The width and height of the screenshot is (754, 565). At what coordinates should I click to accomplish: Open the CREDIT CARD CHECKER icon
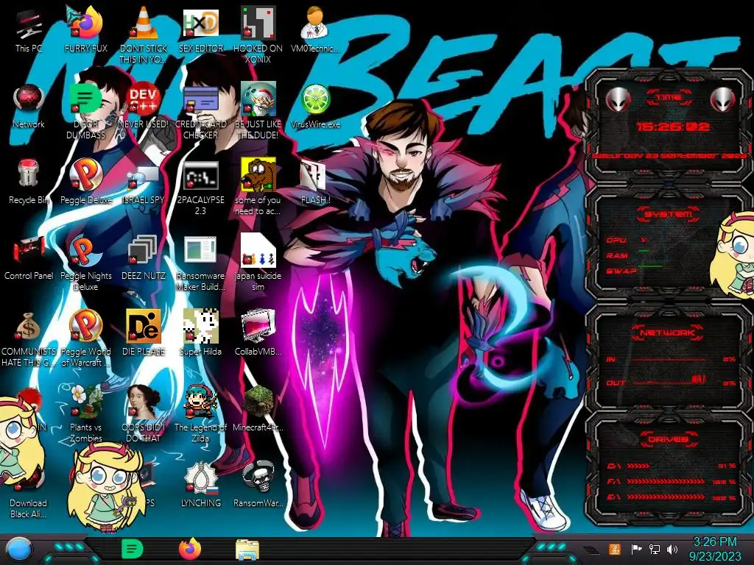(200, 112)
